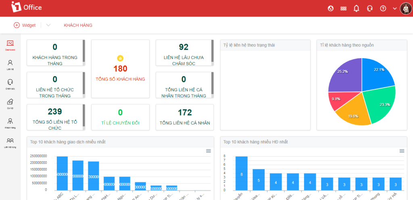Click Tỷ lệ liên hệ theo trạng thái header
Viewport: 413px width, 200px height.
coord(265,45)
